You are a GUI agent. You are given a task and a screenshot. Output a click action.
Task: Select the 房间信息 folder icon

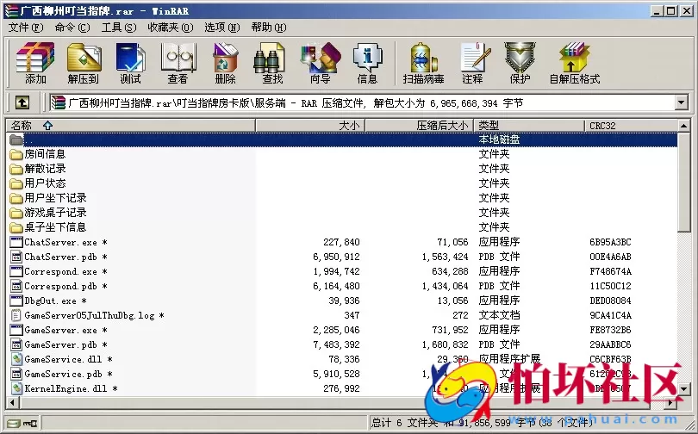click(16, 154)
